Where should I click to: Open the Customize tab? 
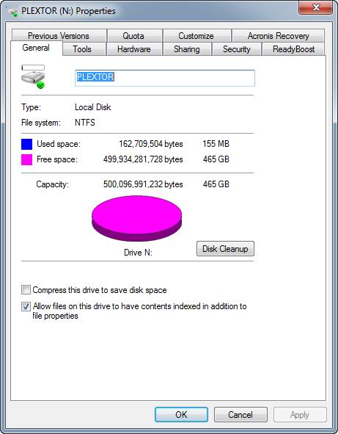point(196,36)
